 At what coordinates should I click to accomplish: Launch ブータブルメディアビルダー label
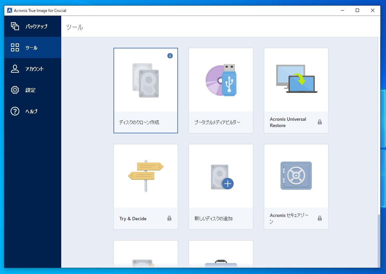click(x=217, y=122)
